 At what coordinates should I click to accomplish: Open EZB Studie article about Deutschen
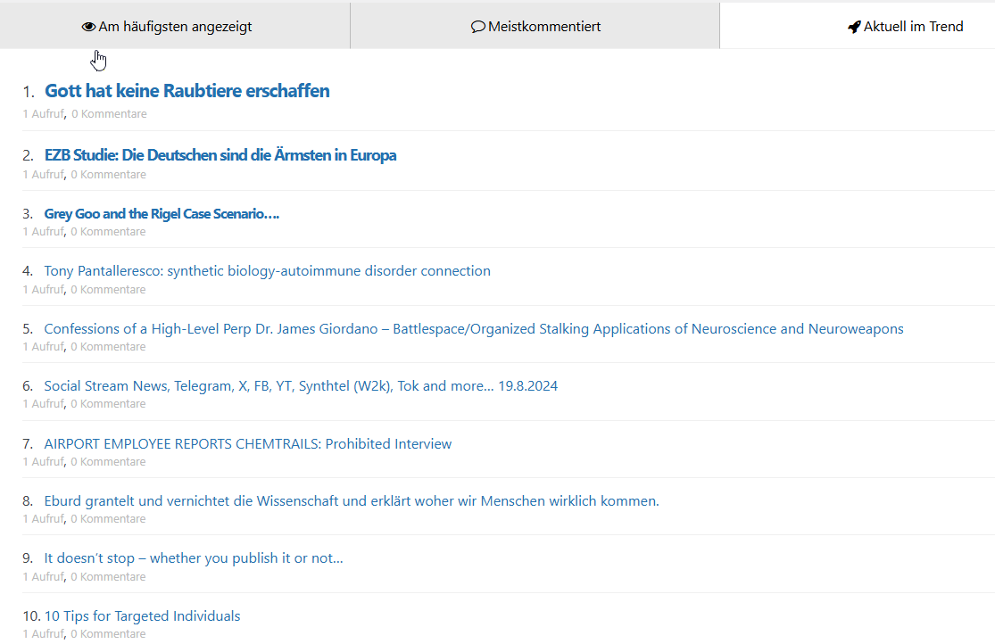point(220,155)
